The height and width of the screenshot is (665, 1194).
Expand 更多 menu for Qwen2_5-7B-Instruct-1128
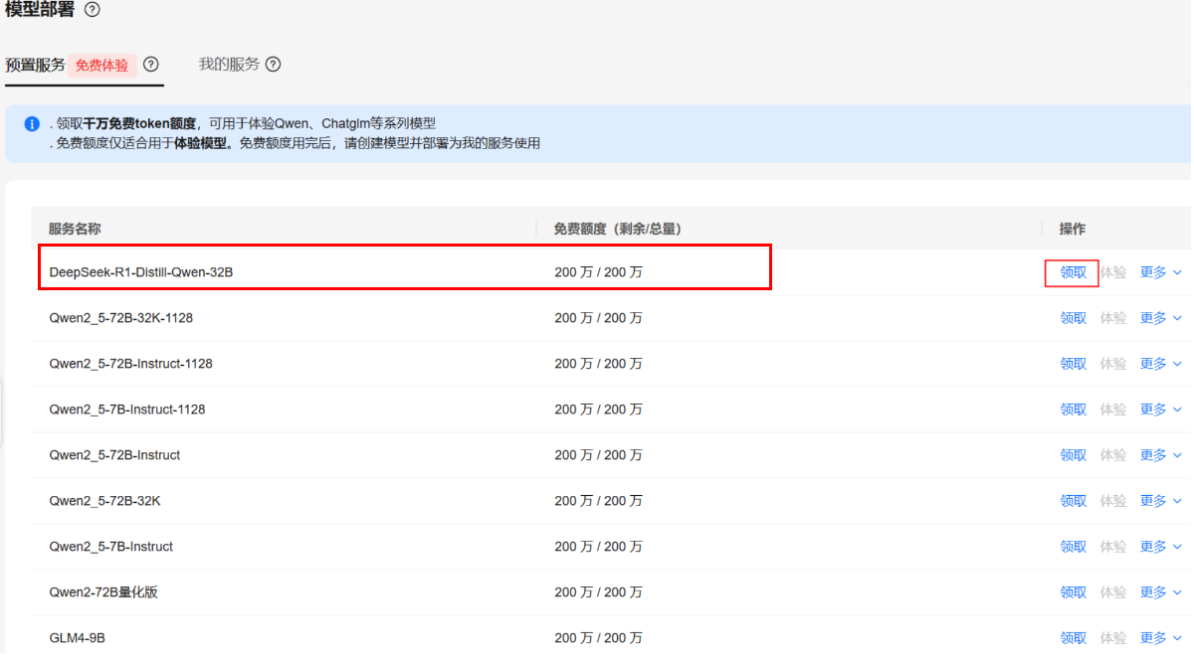click(1161, 410)
